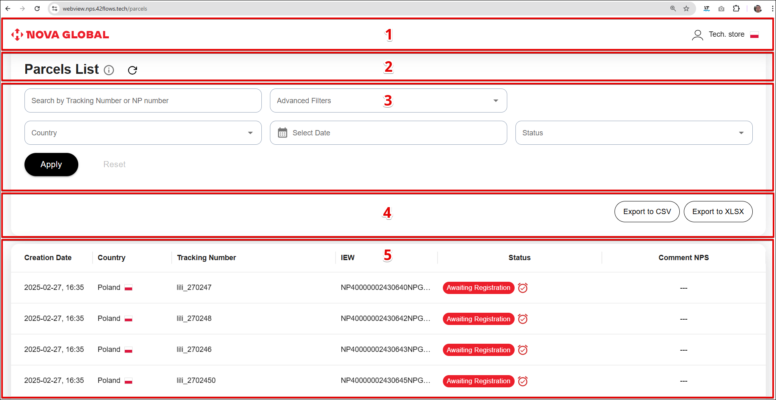Click the alarm clock icon for lili_2702450

pyautogui.click(x=523, y=381)
